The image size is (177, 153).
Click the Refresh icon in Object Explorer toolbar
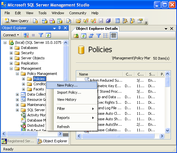click(48, 35)
